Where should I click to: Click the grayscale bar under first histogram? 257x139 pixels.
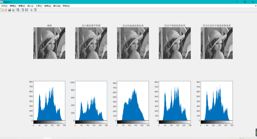[49, 122]
